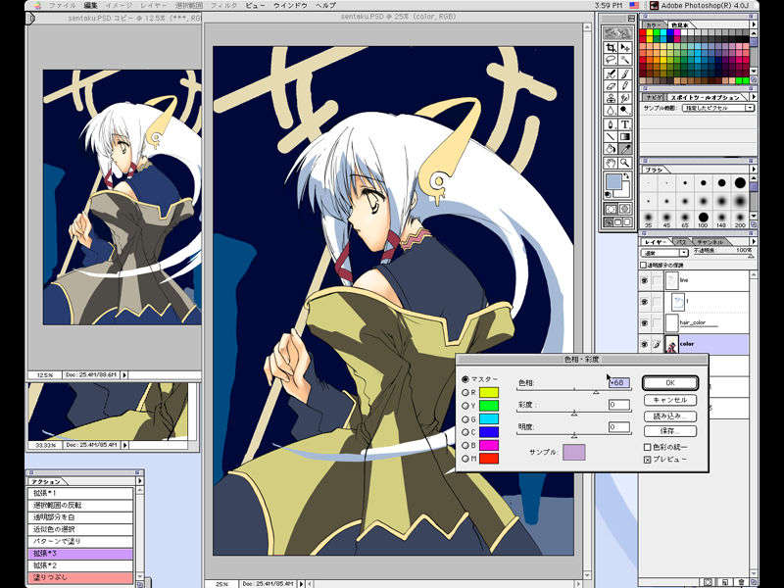Open the 33.33% window status bar arrow
The image size is (784, 588).
[x=124, y=445]
